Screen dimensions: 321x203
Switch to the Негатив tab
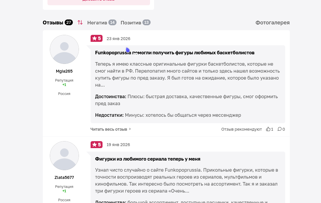pos(97,22)
